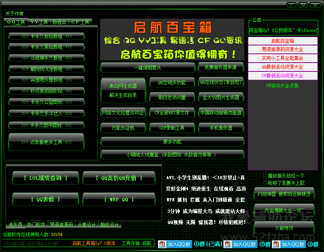Click LOL战绩查询 button
The height and width of the screenshot is (252, 324).
46,178
